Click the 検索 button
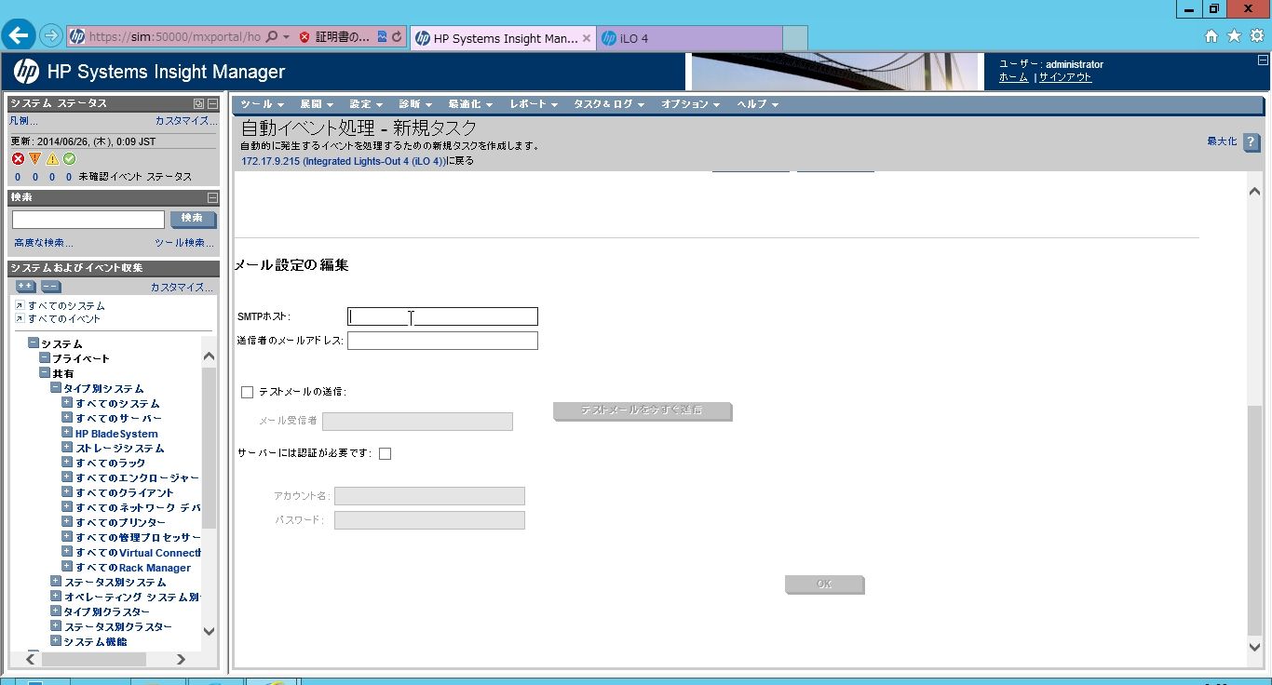Screen dimensions: 1272x685 click(193, 219)
